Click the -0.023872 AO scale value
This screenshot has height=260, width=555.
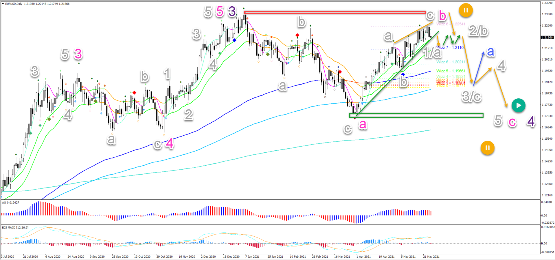(547, 222)
